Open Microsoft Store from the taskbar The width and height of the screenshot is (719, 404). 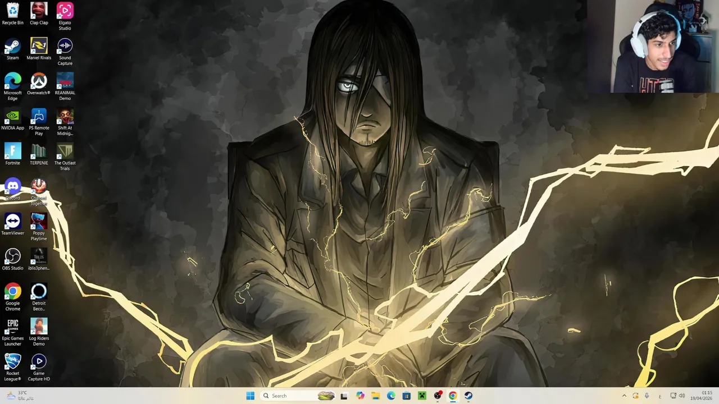406,396
